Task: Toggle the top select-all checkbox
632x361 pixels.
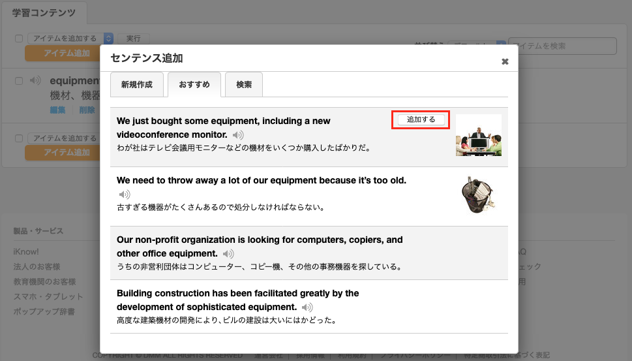Action: (x=19, y=39)
